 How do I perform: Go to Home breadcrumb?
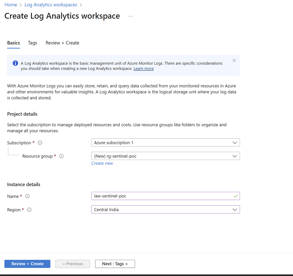(x=11, y=5)
